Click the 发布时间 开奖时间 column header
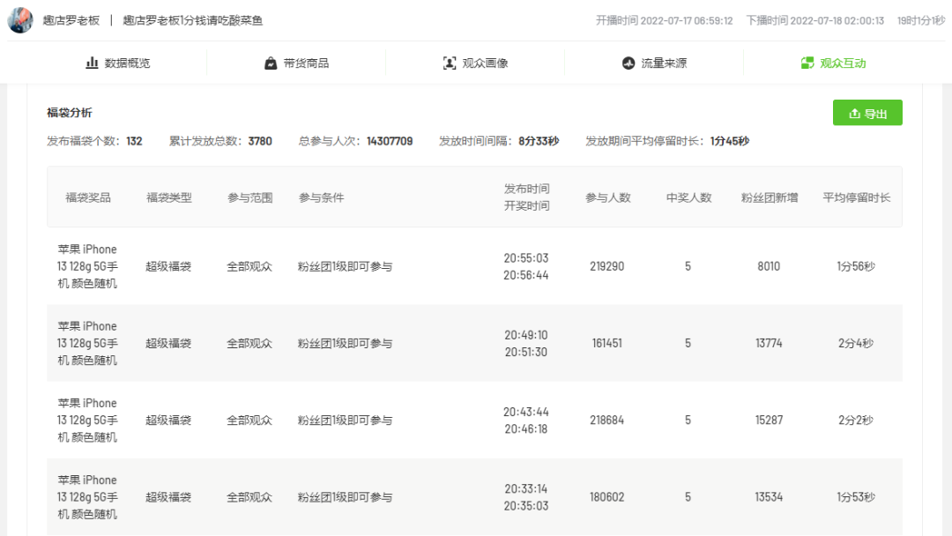Image resolution: width=952 pixels, height=536 pixels. (526, 197)
